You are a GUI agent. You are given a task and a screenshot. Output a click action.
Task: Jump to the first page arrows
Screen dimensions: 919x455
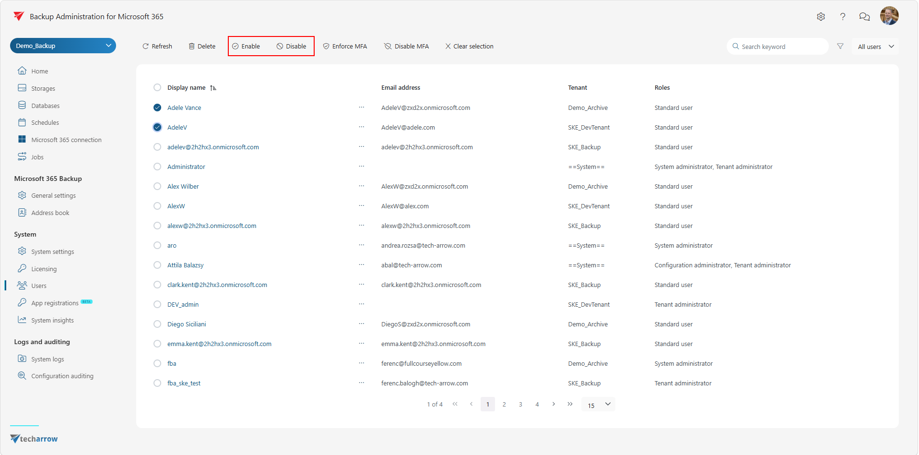[455, 404]
